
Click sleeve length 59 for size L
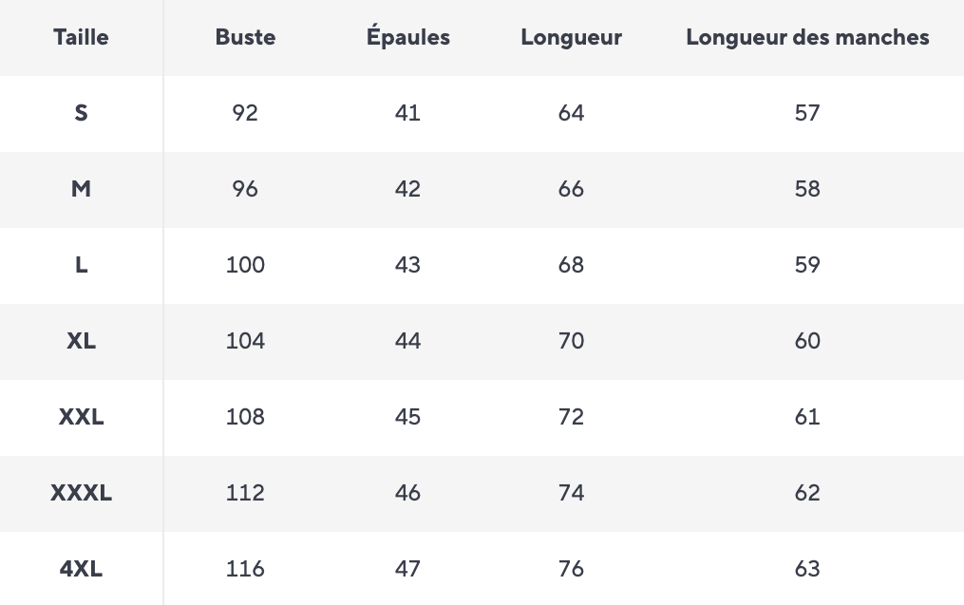click(x=807, y=265)
